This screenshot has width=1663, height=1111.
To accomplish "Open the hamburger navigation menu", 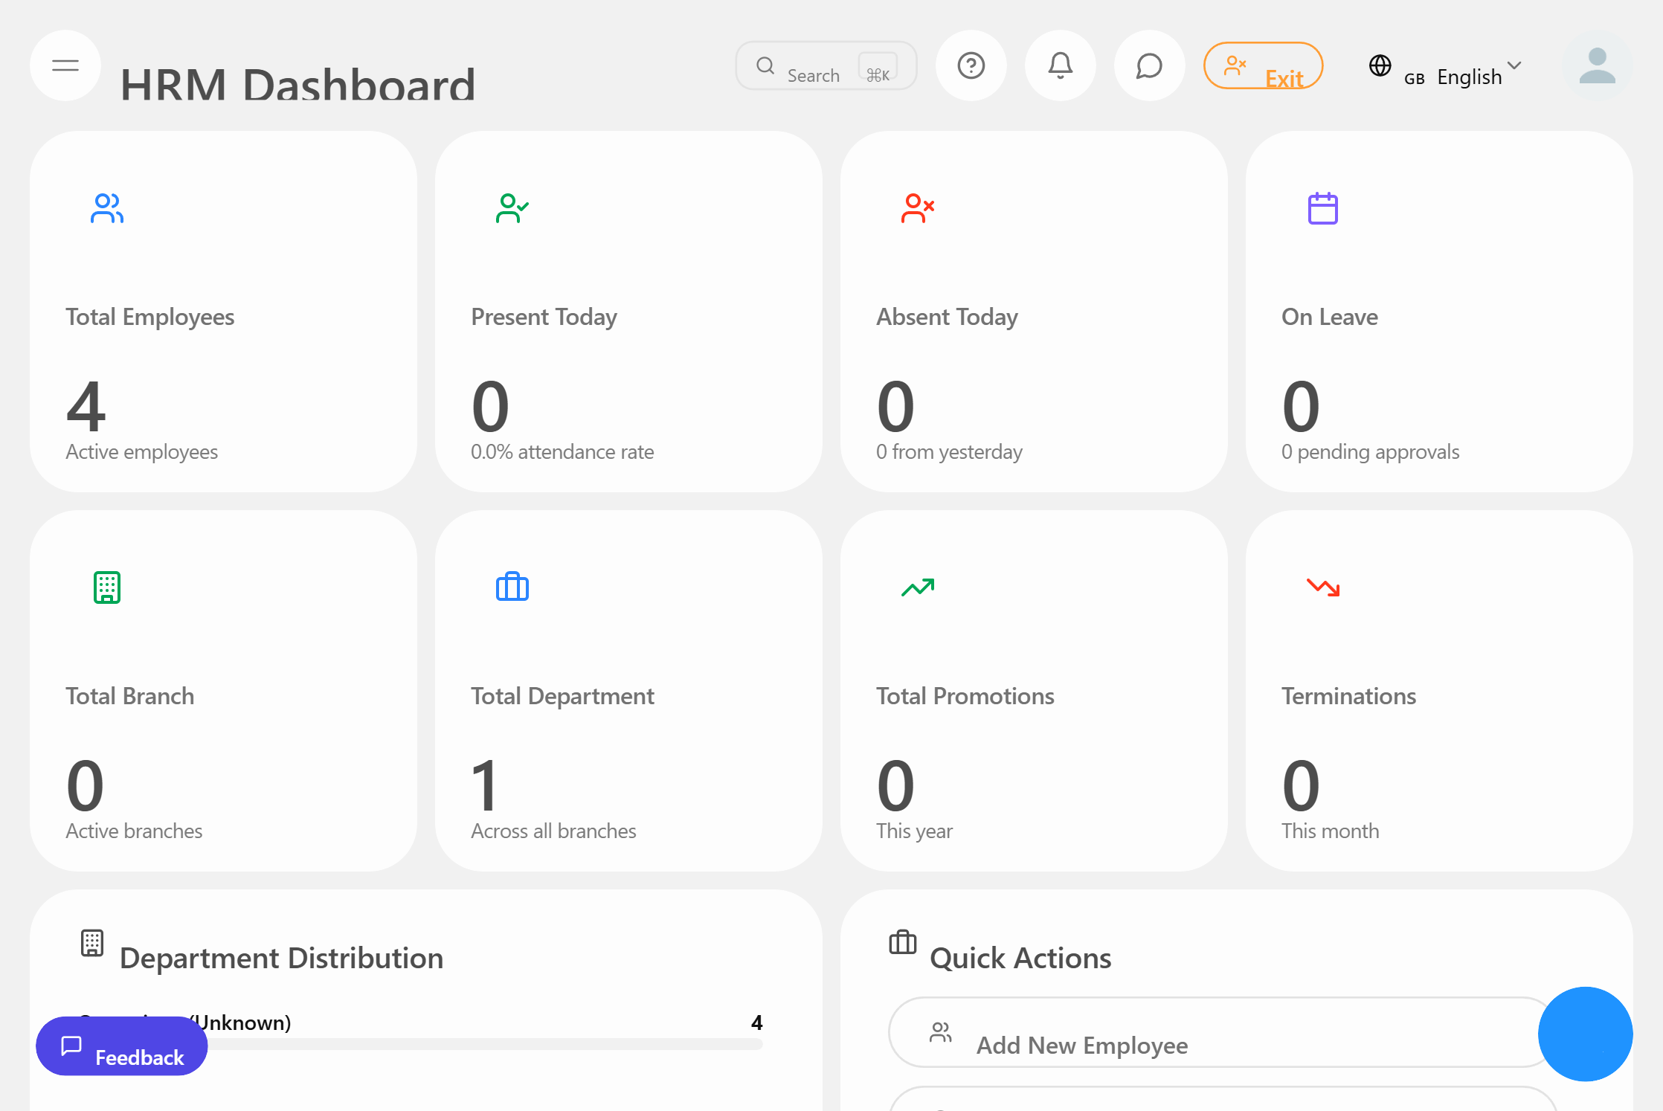I will point(65,65).
